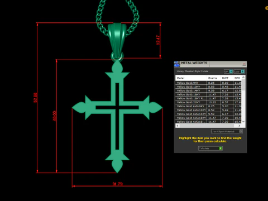Click the 13.22 grams cell for 22KY

pyautogui.click(x=214, y=102)
